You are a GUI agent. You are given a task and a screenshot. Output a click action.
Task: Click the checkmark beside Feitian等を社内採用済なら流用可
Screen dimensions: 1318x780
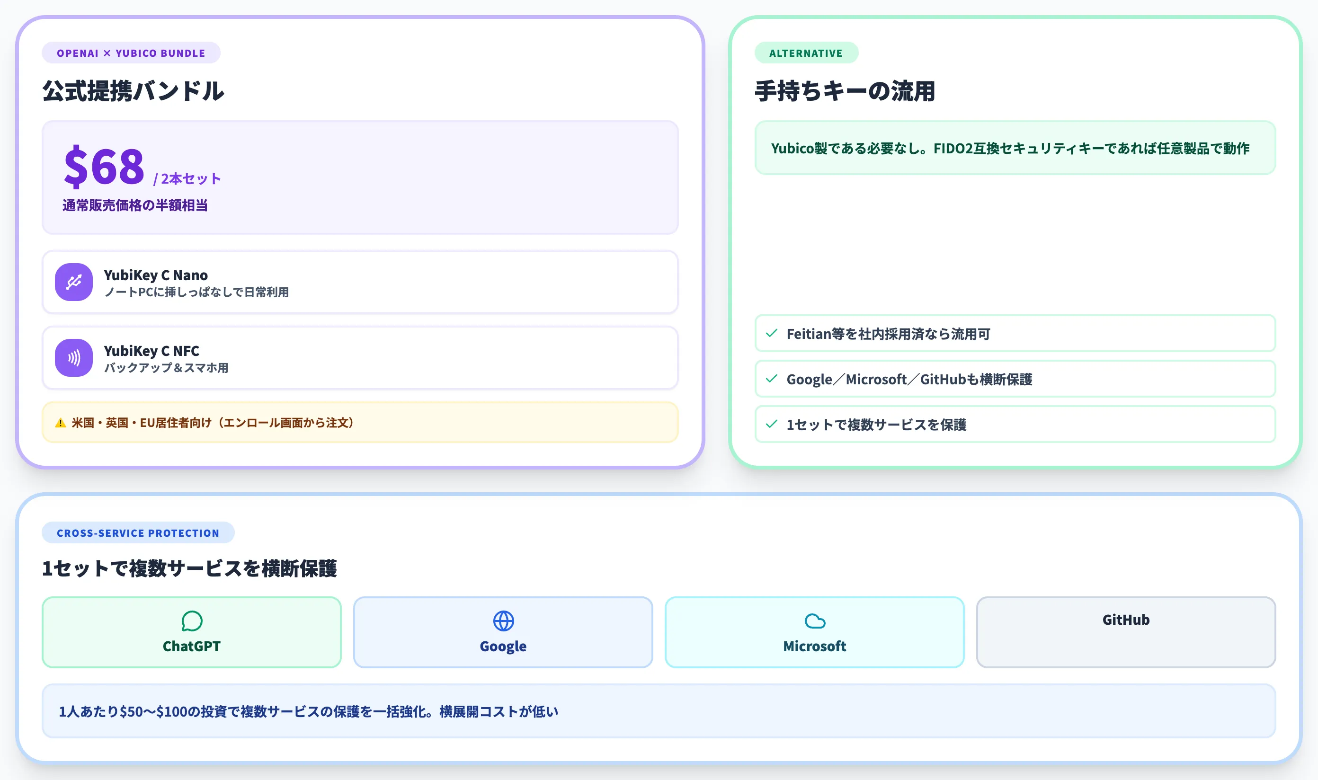pos(772,333)
